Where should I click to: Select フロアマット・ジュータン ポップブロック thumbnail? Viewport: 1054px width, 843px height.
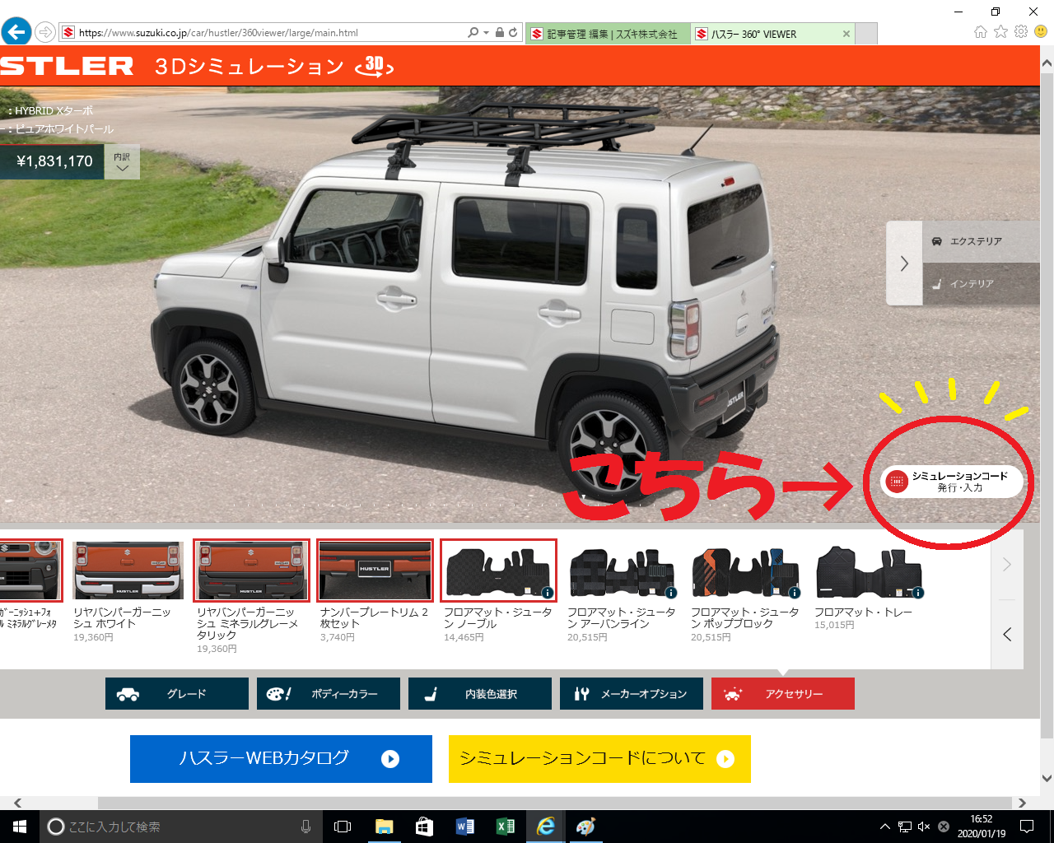click(745, 571)
